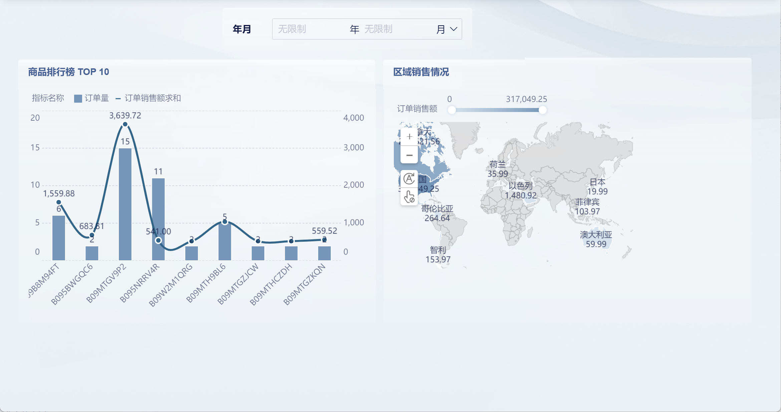Click the month 无限制 field

(397, 29)
